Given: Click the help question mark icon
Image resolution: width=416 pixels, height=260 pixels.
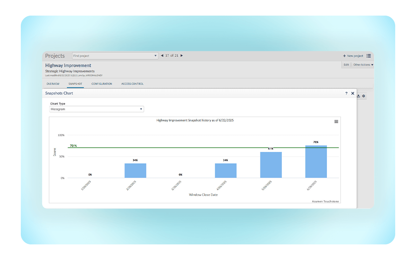Looking at the screenshot, I should tap(346, 93).
